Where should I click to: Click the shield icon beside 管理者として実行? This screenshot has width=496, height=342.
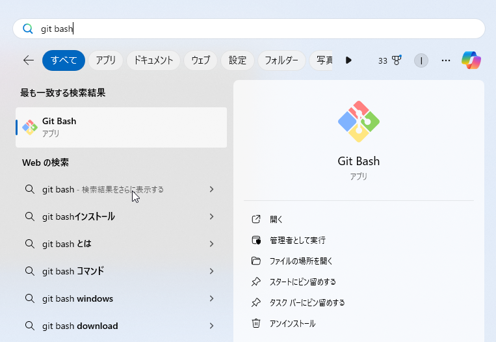256,240
